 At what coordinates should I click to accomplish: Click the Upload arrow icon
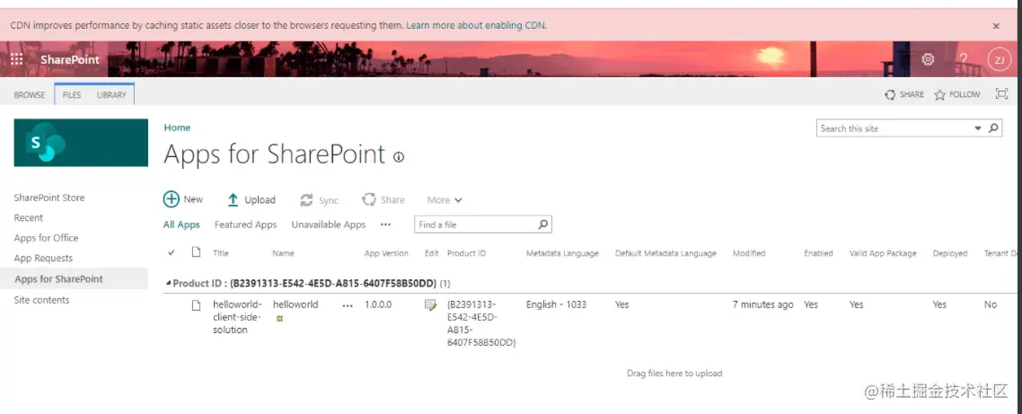233,200
